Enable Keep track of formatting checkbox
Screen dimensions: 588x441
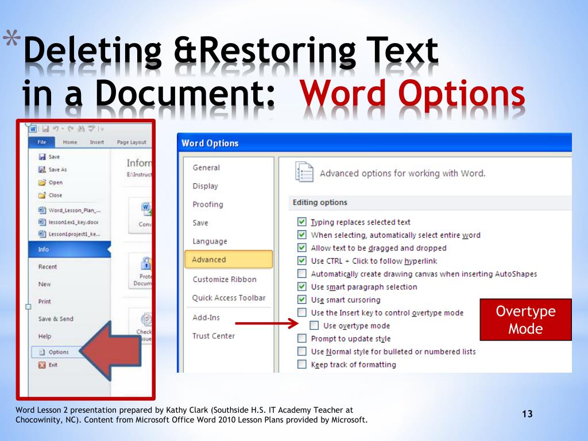click(302, 364)
